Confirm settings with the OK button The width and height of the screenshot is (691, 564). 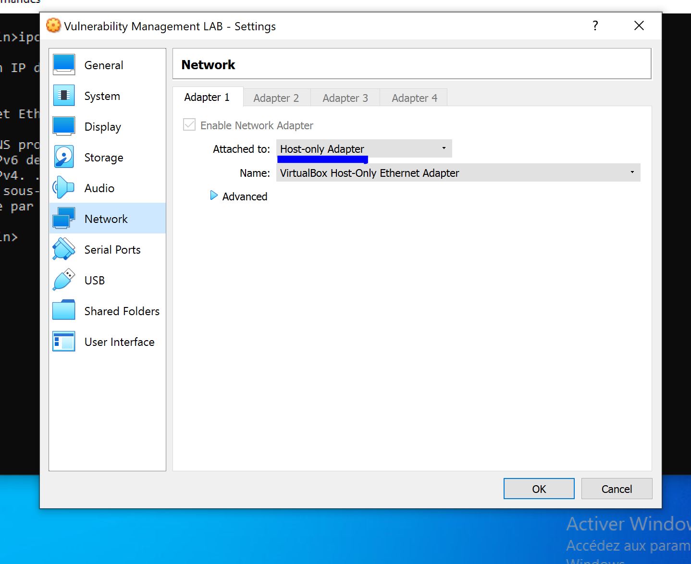click(539, 489)
